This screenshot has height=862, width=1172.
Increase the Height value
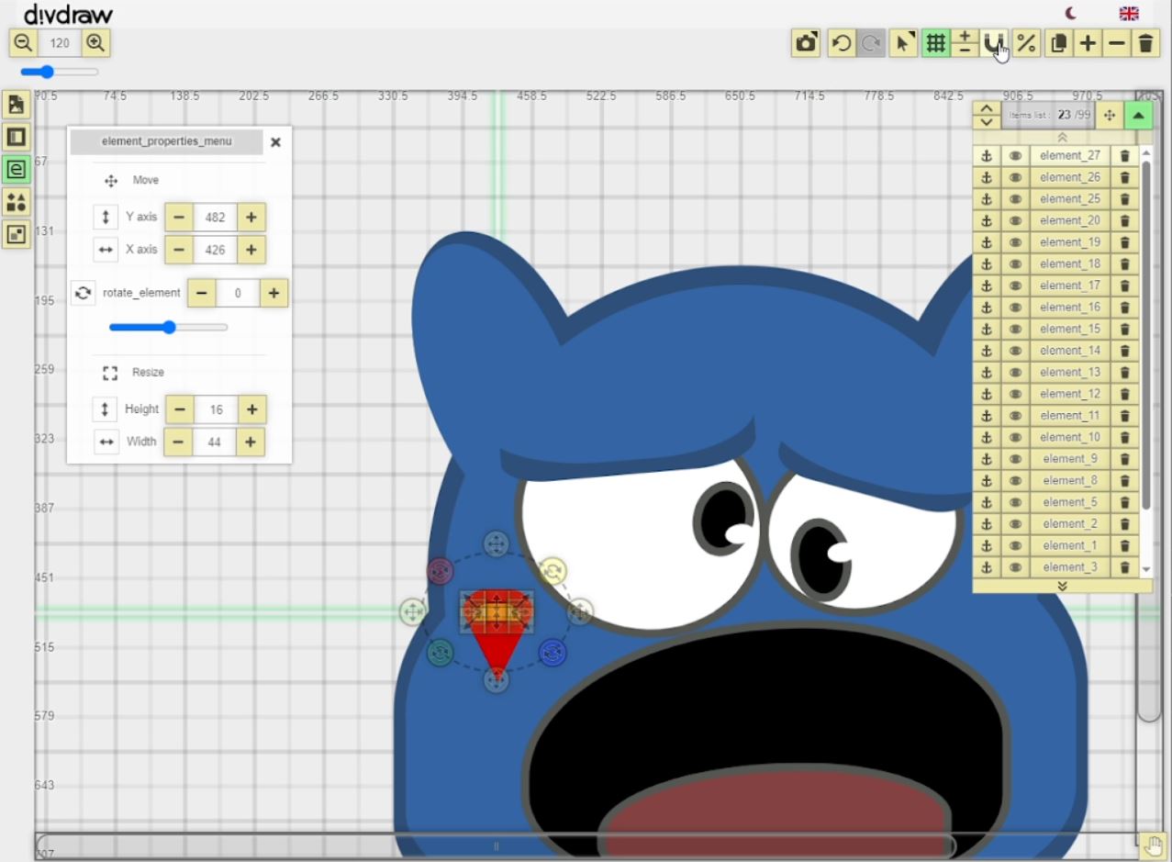(251, 409)
